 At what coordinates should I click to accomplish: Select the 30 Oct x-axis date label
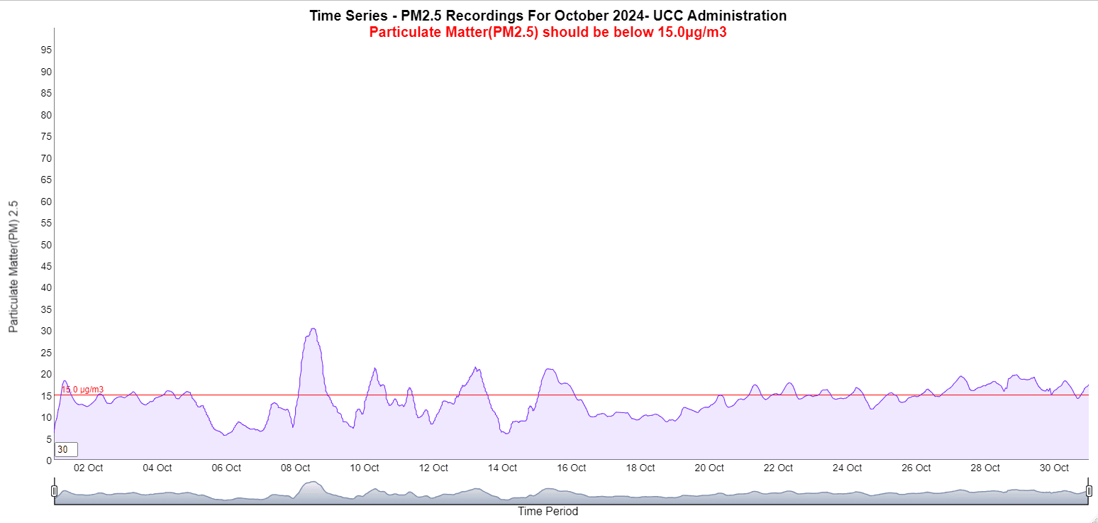pyautogui.click(x=1054, y=468)
